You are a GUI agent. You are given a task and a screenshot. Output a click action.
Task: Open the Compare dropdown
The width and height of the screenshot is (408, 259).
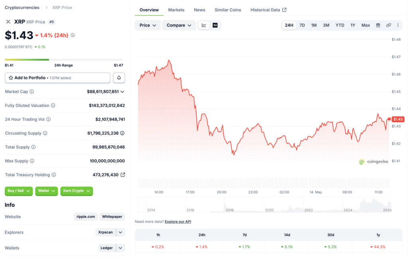(x=179, y=25)
